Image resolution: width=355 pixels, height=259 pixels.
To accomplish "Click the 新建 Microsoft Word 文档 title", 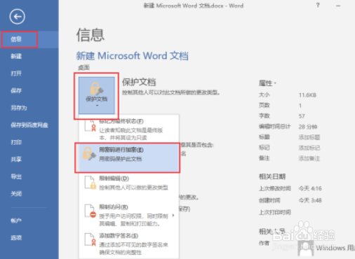I will (133, 56).
